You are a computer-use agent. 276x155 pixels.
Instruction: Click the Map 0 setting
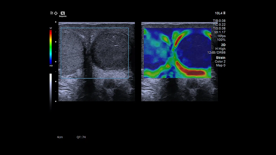(221, 65)
